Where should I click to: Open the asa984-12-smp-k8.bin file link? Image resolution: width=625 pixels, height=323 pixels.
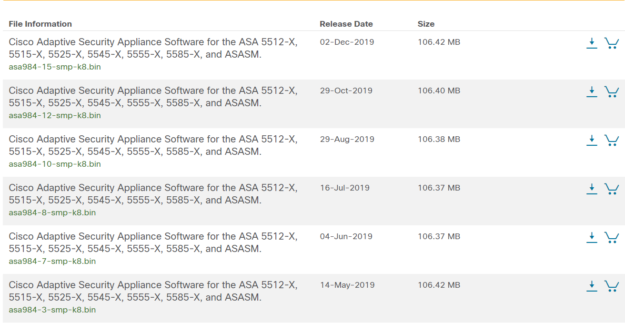pos(54,115)
